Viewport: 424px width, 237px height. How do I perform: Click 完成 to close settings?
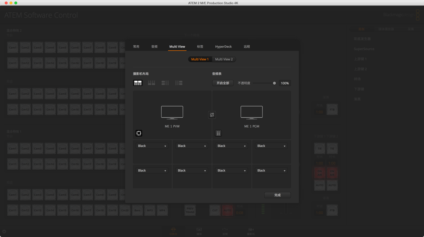point(277,195)
